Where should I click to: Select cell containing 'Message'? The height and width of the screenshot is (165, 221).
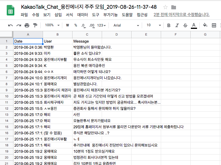pyautogui.click(x=87, y=41)
